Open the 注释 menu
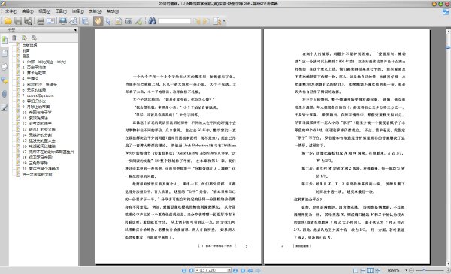The image size is (451, 274). coord(77,11)
